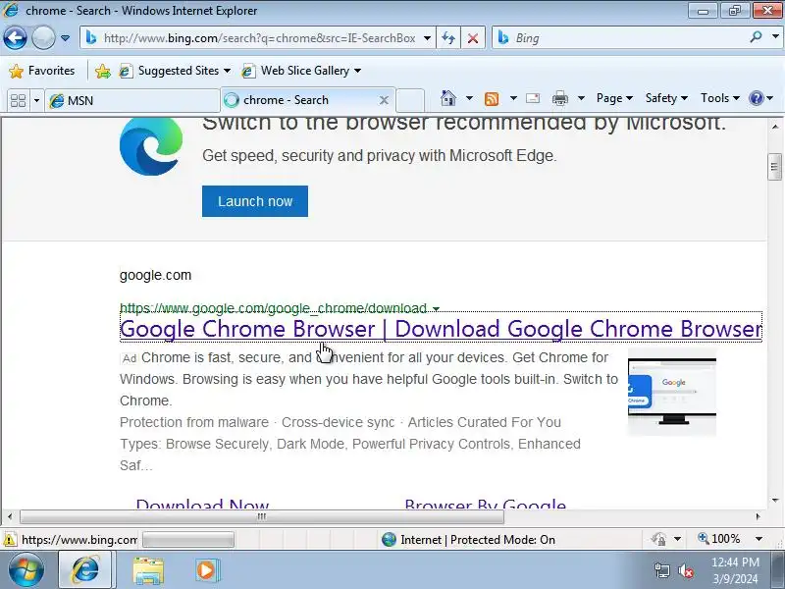Viewport: 785px width, 589px height.
Task: Open the Google Chrome Browser download link
Action: click(x=441, y=329)
